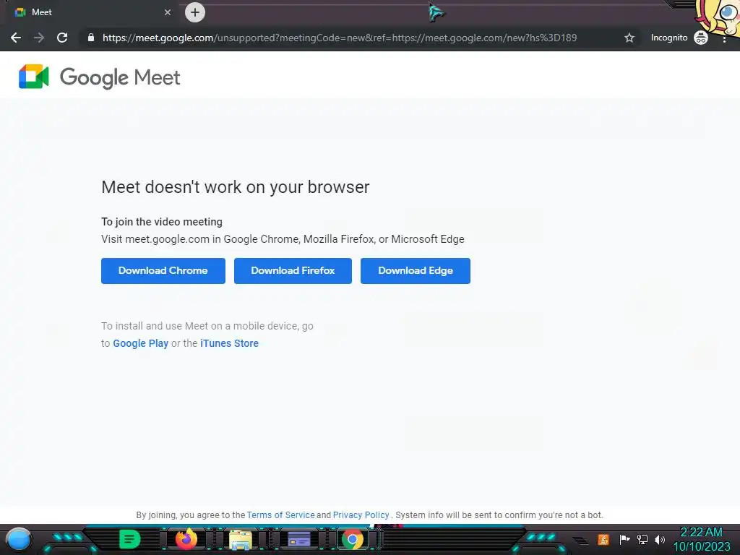Click Download Edge button
The image size is (740, 555).
coord(416,271)
